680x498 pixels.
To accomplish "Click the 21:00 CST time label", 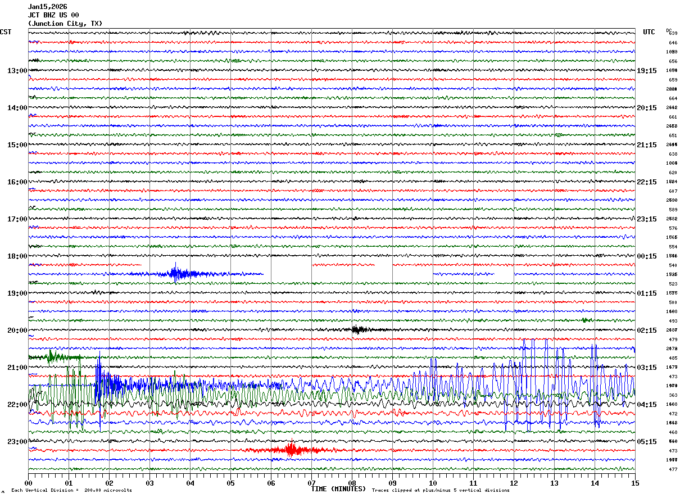I will (x=17, y=368).
